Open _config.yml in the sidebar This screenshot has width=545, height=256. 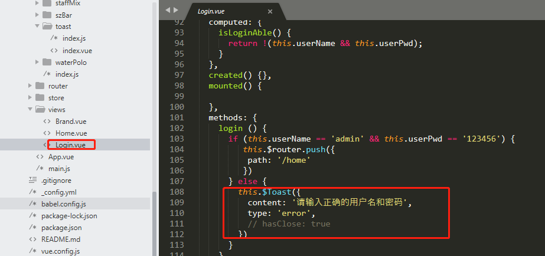pos(58,192)
